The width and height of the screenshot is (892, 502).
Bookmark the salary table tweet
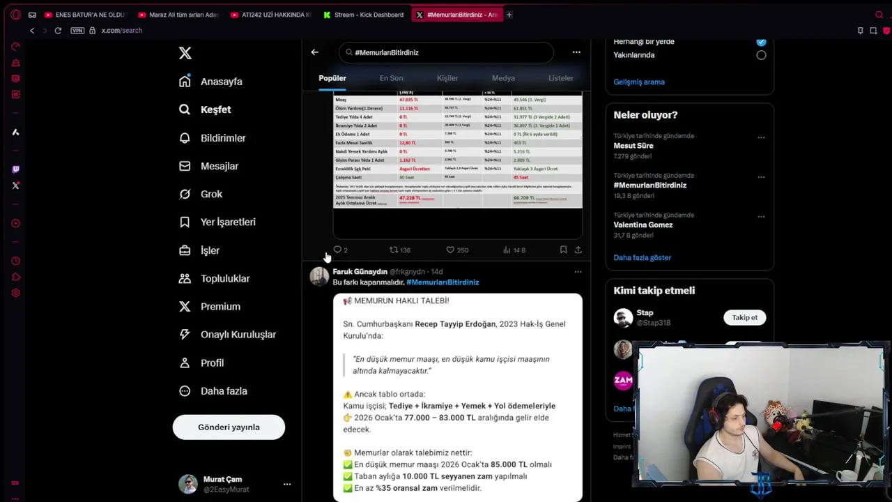coord(563,250)
